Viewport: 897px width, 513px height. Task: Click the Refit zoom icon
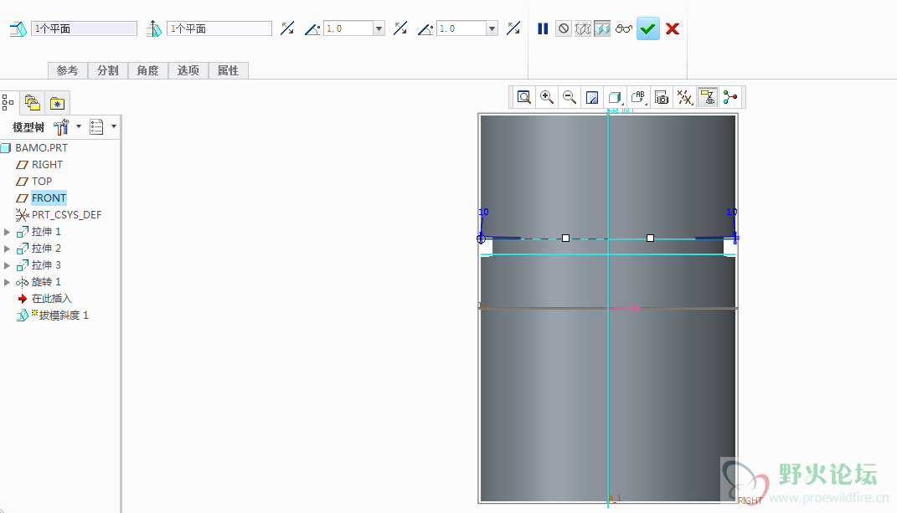(x=524, y=97)
